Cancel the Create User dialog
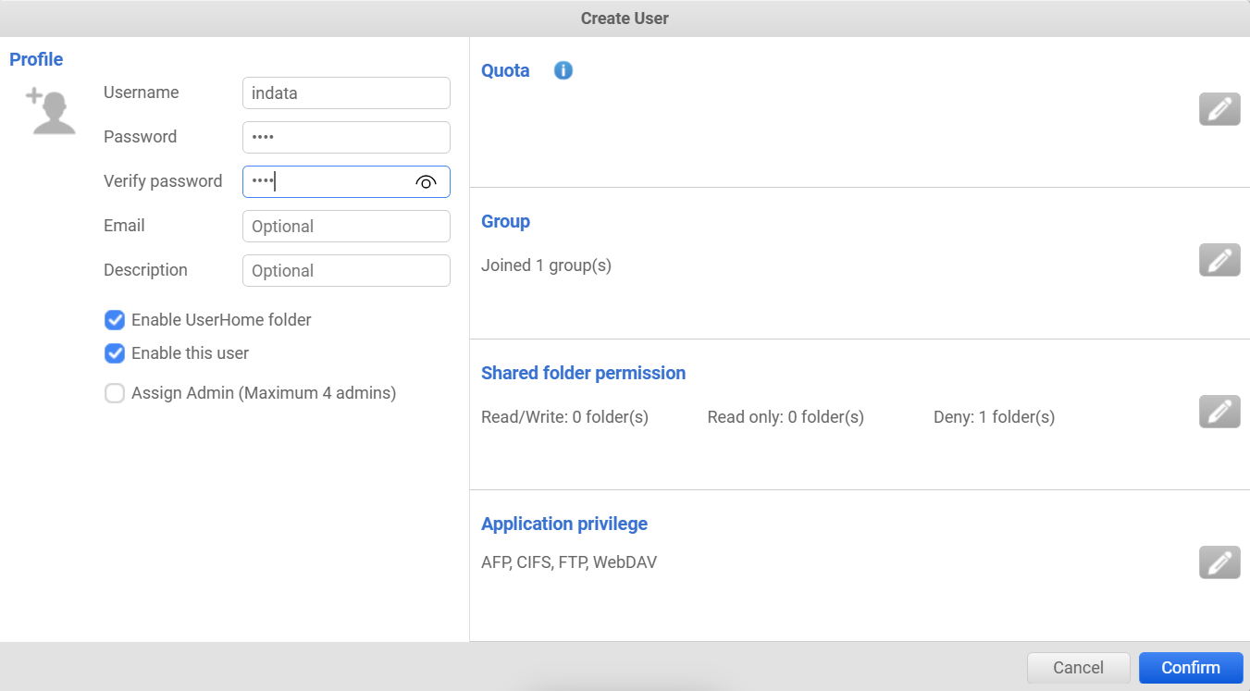 [x=1079, y=668]
